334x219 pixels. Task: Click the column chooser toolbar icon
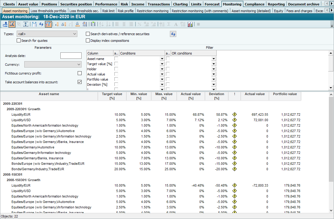pyautogui.click(x=93, y=24)
